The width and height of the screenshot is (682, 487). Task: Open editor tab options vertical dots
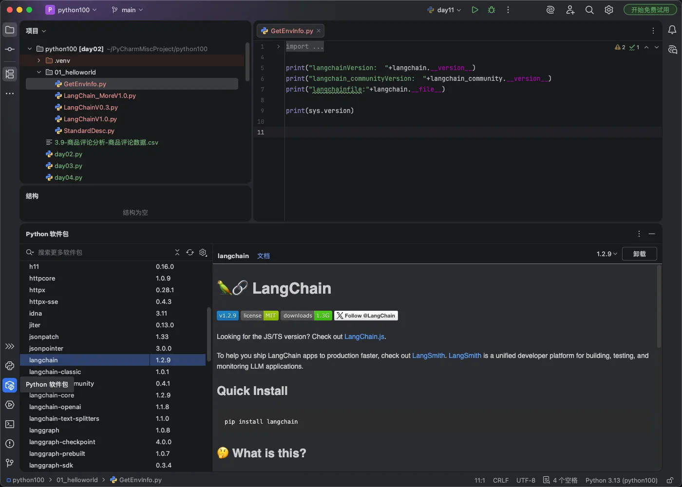(x=653, y=31)
